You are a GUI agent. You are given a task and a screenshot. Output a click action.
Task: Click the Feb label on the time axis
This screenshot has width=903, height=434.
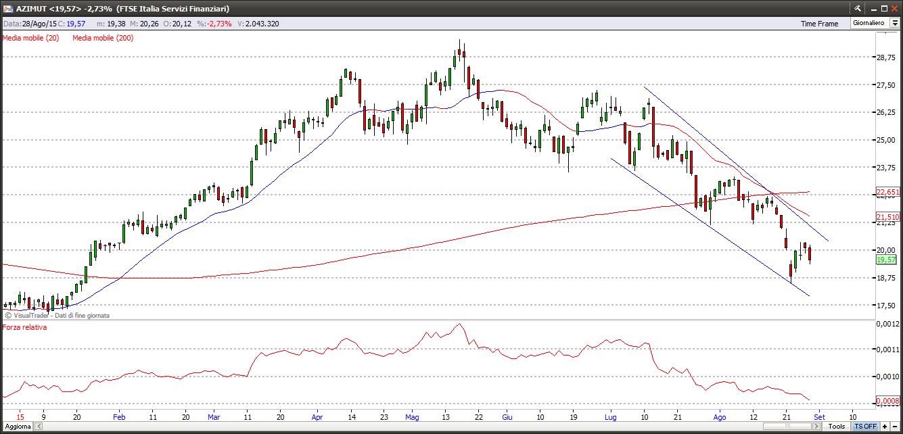pos(119,417)
